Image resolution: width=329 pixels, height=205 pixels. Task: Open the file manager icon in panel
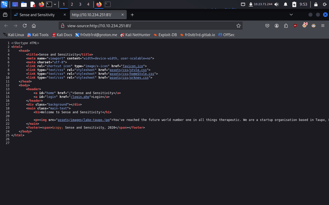coord(24,4)
